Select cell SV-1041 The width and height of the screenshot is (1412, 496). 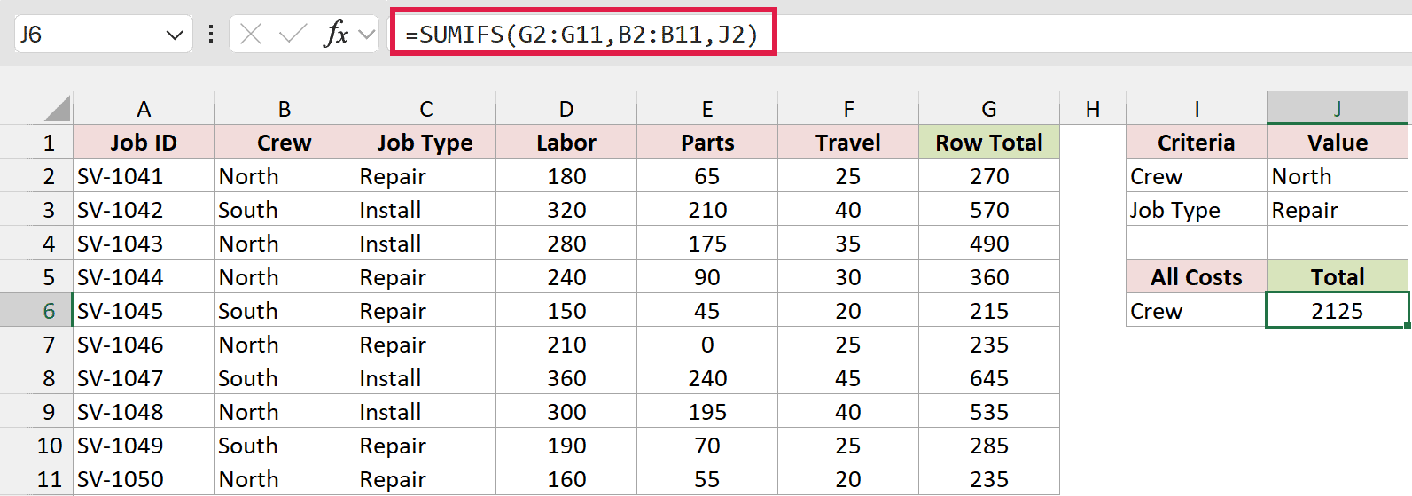(x=144, y=176)
